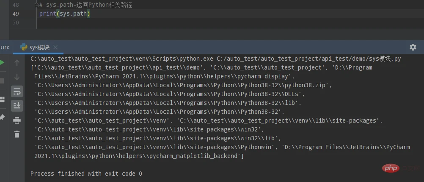Image resolution: width=424 pixels, height=182 pixels.
Task: Click the comment '# sys.path-返回Python相关路径'
Action: click(86, 5)
